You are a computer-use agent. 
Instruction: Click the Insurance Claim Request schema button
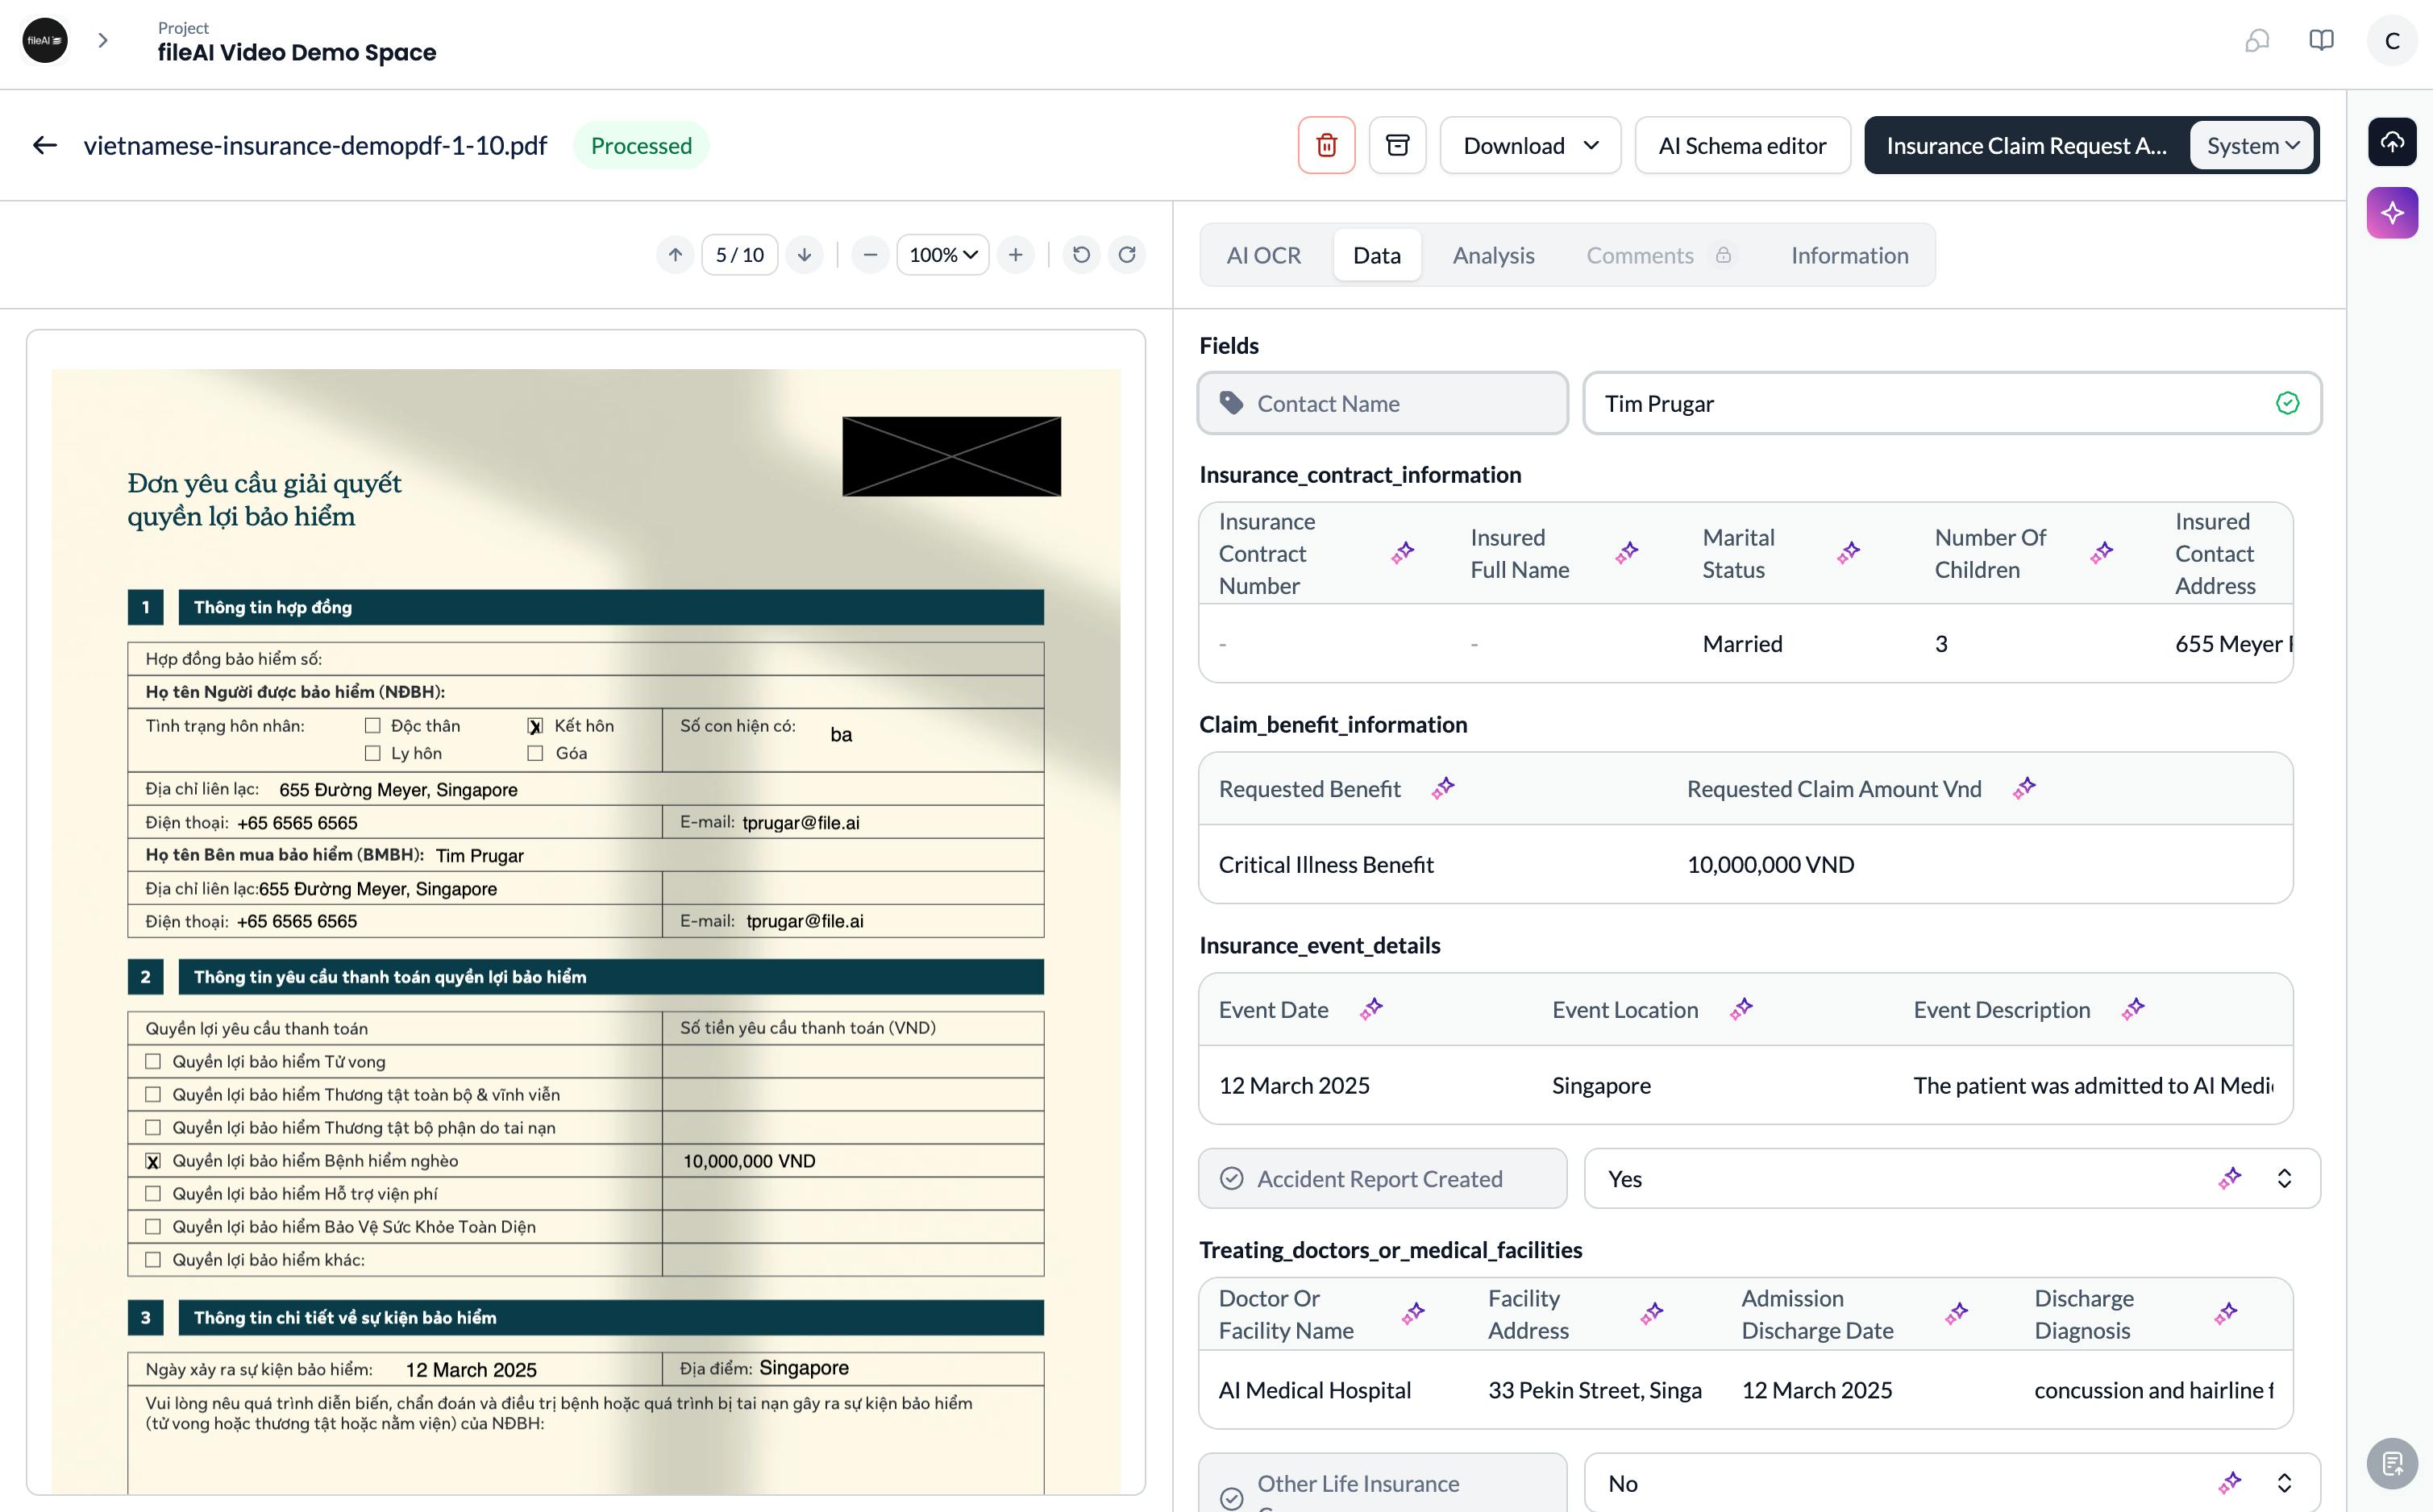[2026, 145]
